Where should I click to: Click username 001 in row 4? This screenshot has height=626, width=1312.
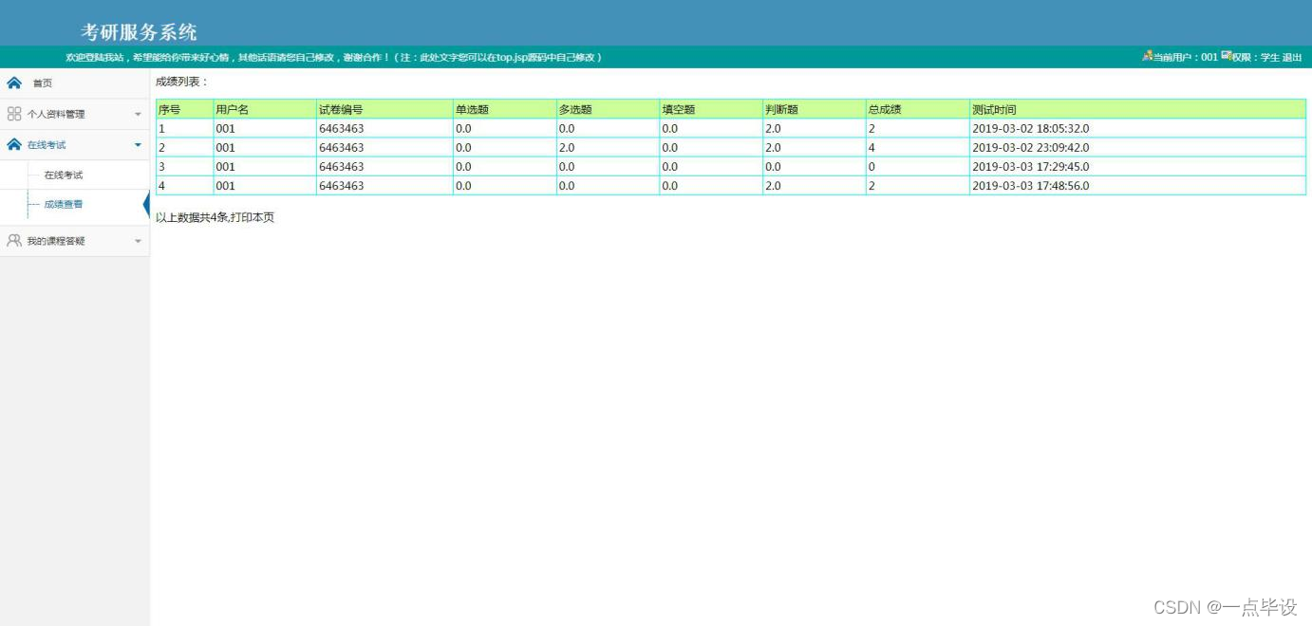225,185
